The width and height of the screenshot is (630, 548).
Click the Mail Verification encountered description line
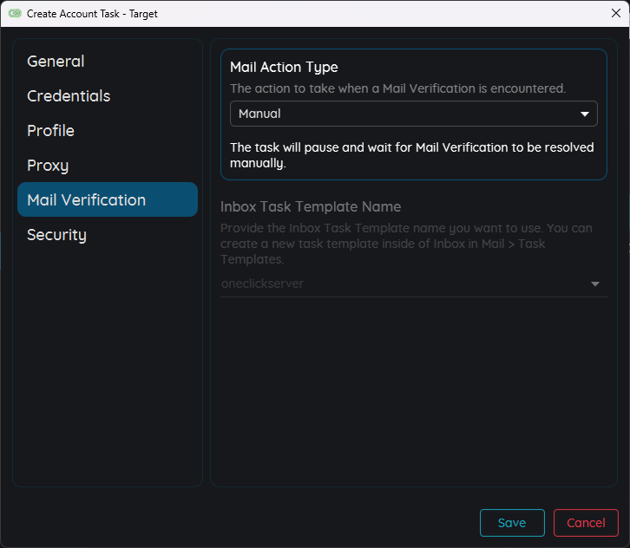click(x=397, y=88)
